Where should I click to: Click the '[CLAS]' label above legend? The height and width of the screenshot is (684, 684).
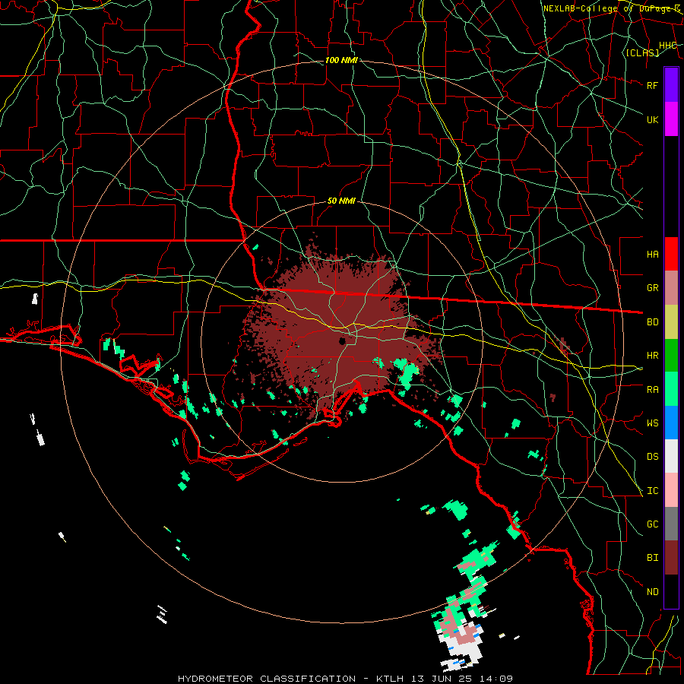pos(642,52)
